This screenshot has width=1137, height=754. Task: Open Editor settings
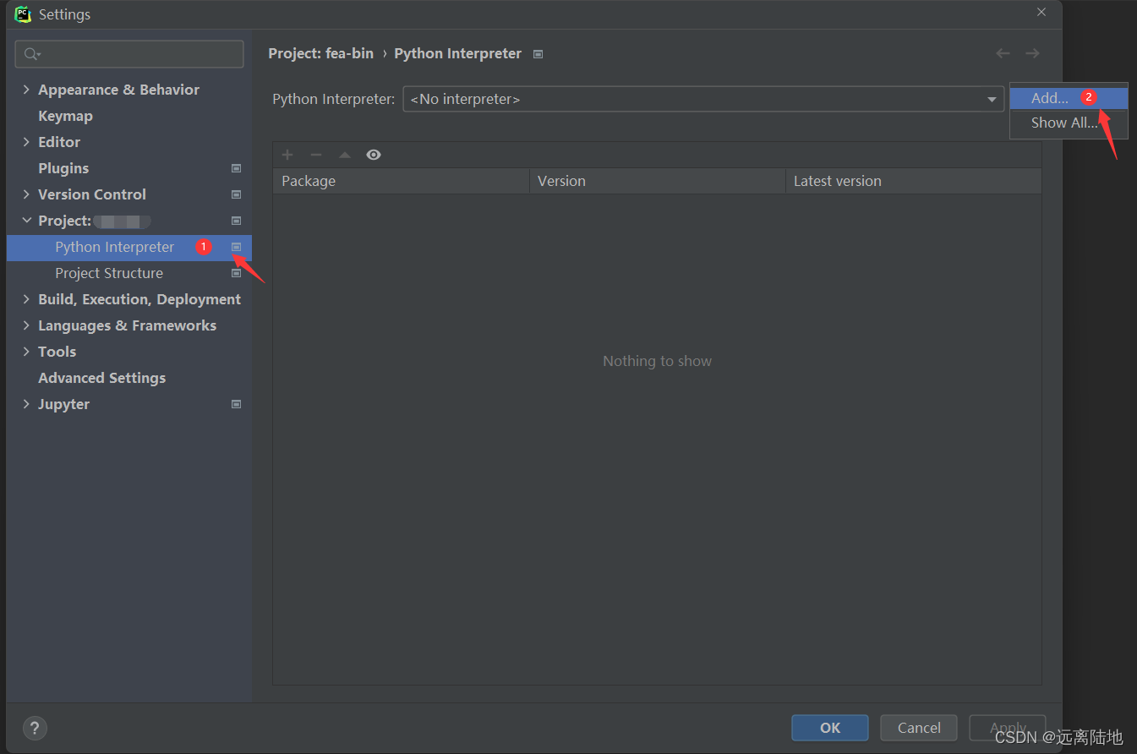[59, 142]
